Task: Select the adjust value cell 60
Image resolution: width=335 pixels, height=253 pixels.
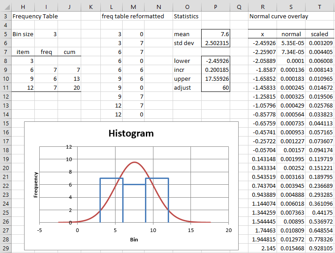Action: (x=215, y=87)
